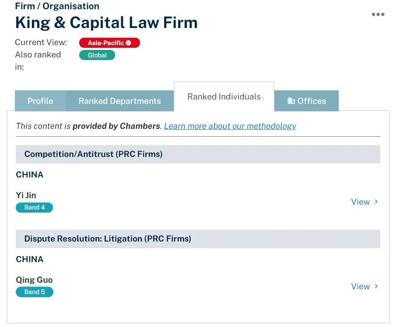
Task: Open the three-dot more options menu
Action: click(x=378, y=14)
